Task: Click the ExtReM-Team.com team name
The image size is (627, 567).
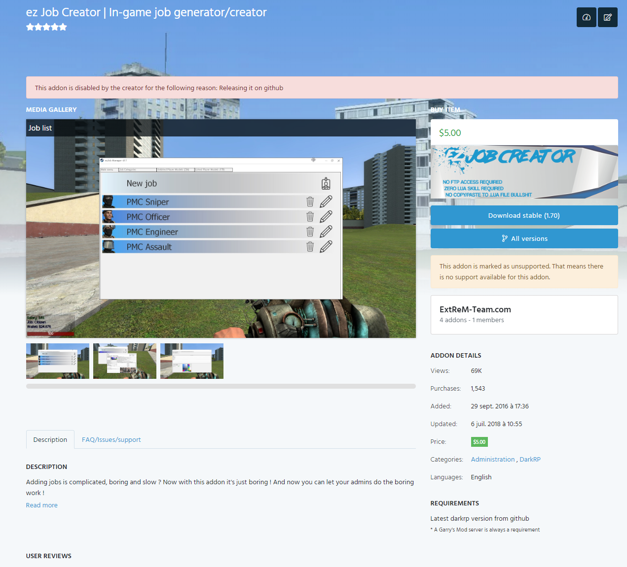Action: pos(475,309)
